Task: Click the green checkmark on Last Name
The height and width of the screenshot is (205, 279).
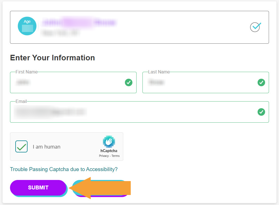Action: pyautogui.click(x=261, y=82)
